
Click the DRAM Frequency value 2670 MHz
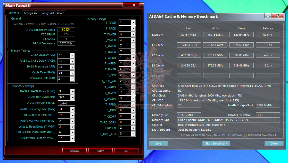(66, 44)
